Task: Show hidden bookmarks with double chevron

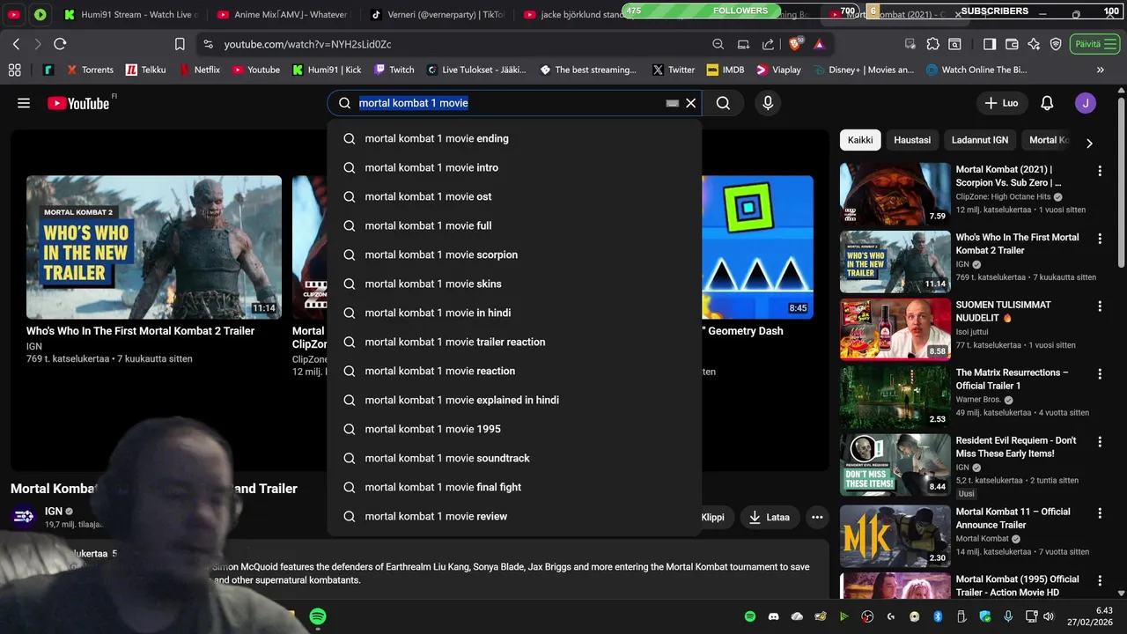Action: (x=1100, y=70)
